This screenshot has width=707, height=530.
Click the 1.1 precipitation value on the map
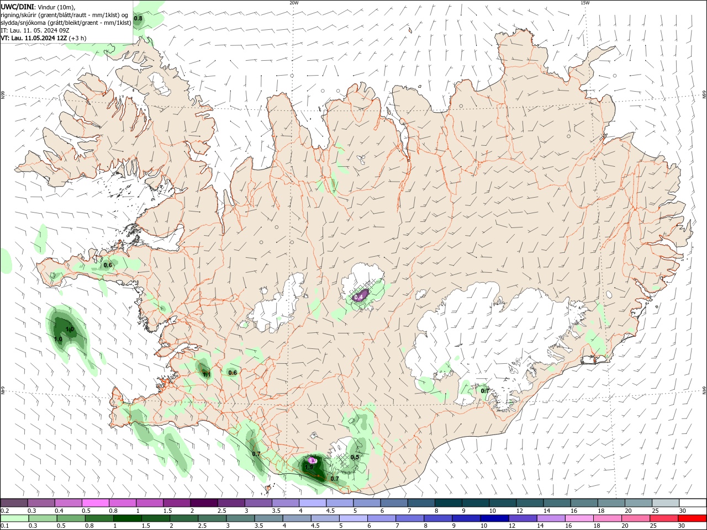(x=207, y=374)
